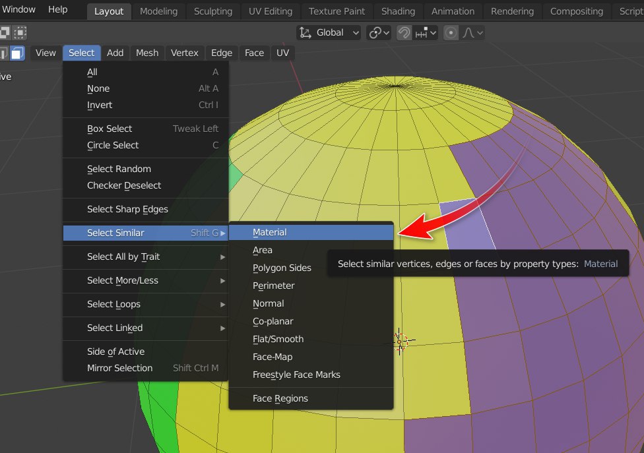Expand the Select More/Less submenu
Screen dimensions: 644x453
click(x=146, y=281)
